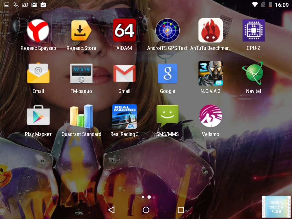Open Navitel navigation app

254,74
